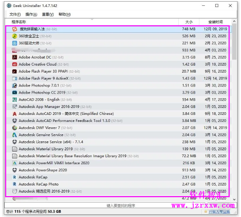Click the 4月 17, 2020 install date
This screenshot has height=217, width=241.
(215, 100)
